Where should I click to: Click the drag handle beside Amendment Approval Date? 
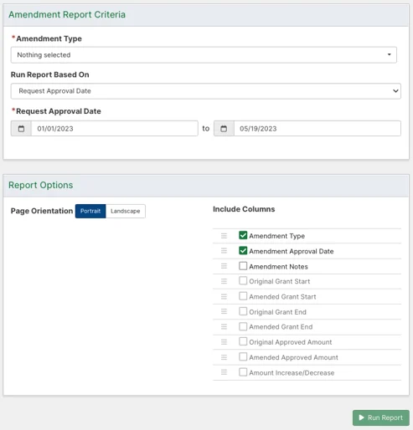click(x=224, y=251)
